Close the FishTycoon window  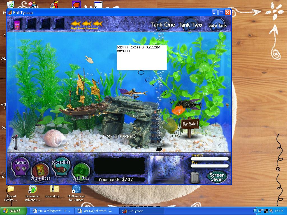[x=228, y=12]
